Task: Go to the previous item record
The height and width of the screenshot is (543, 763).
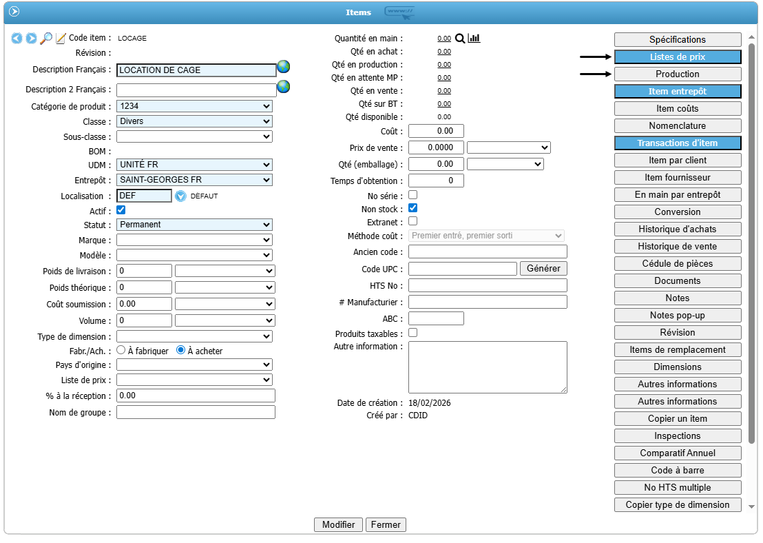Action: click(17, 39)
